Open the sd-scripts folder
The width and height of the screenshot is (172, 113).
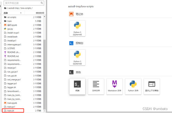23,17
